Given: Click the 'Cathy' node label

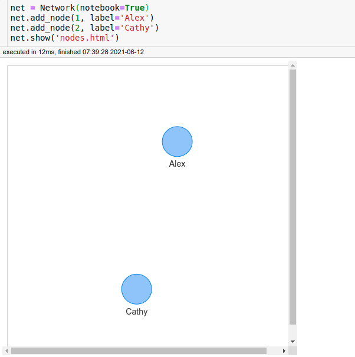Looking at the screenshot, I should tap(137, 312).
